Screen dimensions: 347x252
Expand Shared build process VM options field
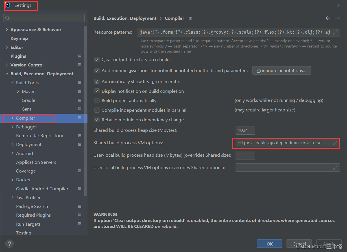click(x=335, y=143)
